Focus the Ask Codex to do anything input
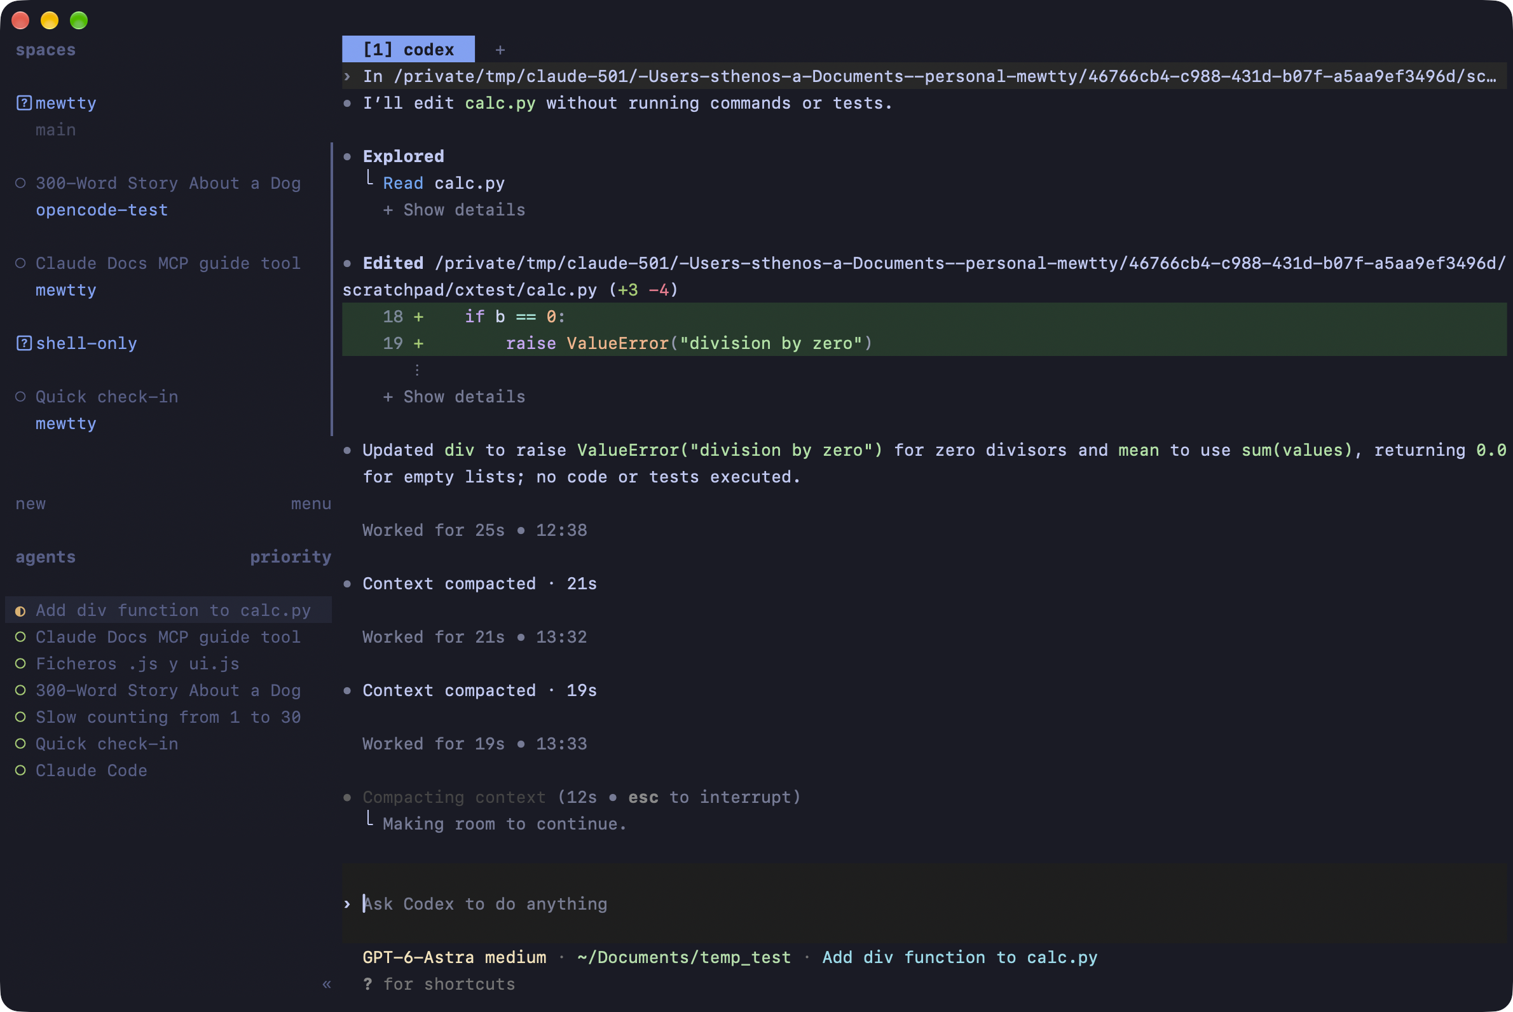This screenshot has width=1513, height=1012. click(924, 903)
